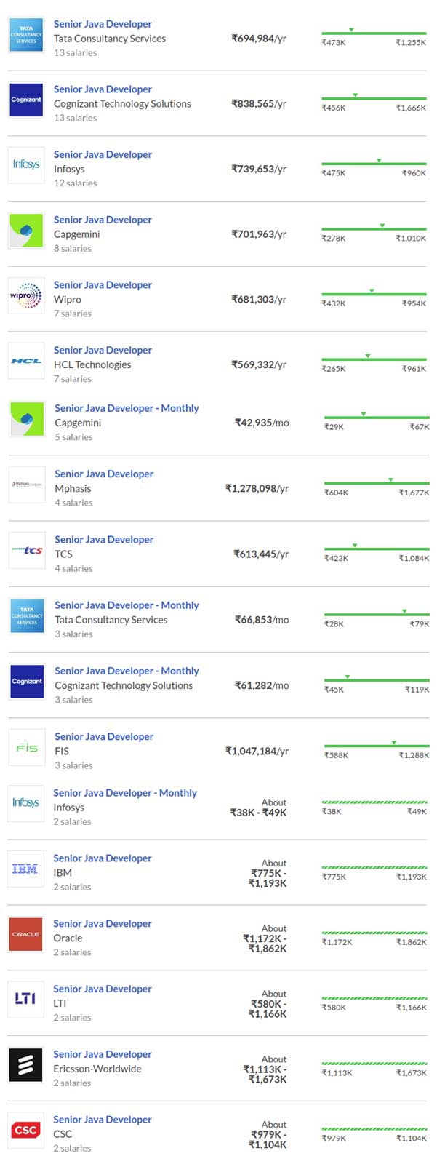Click the TCS logo in the ₹613,445/yr row
The height and width of the screenshot is (1164, 437).
click(27, 551)
